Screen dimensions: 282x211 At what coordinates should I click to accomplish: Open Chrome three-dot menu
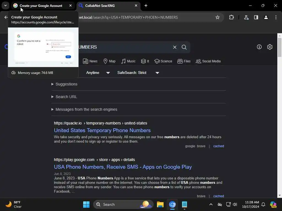[276, 17]
